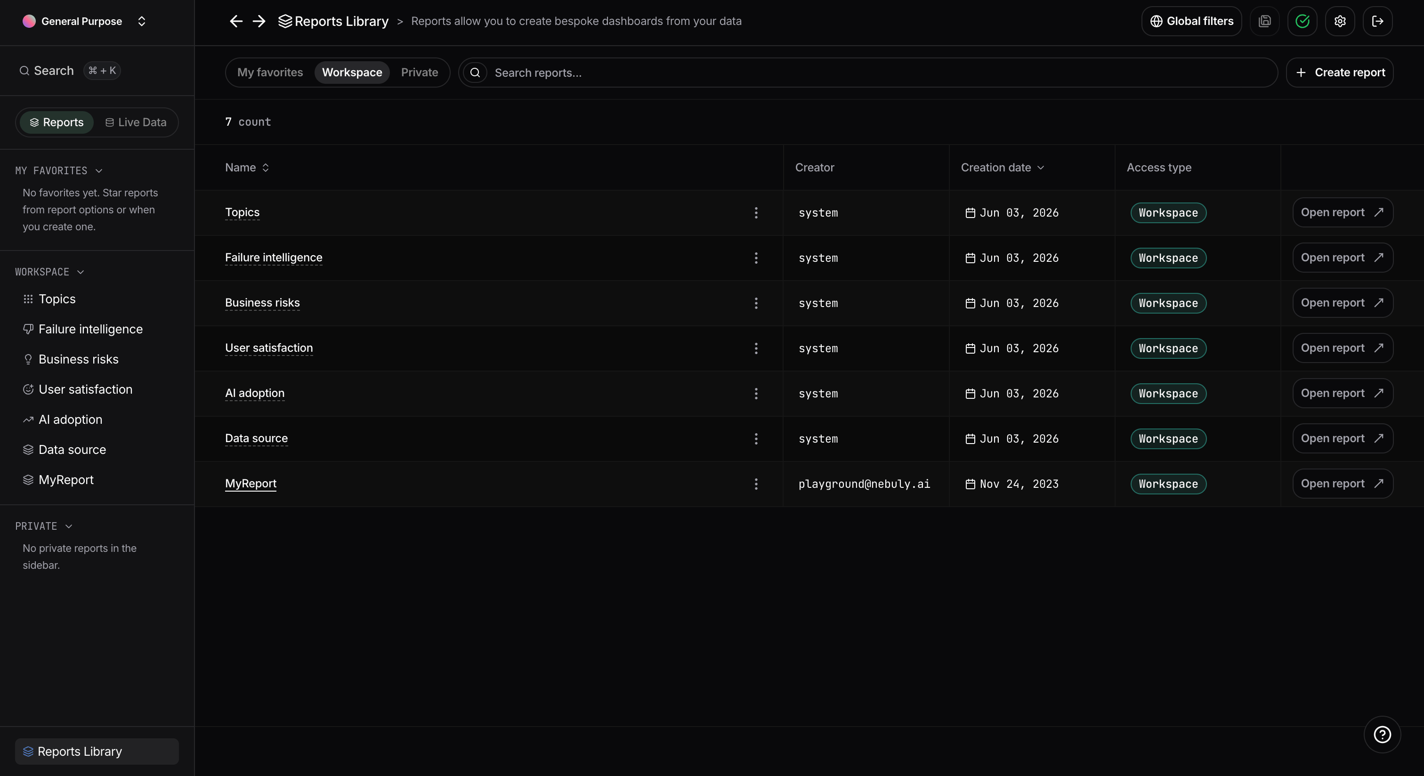Click the Business risks name link
1424x776 pixels.
262,303
